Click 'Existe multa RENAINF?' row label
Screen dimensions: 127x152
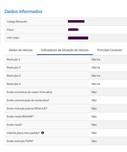[20, 117]
